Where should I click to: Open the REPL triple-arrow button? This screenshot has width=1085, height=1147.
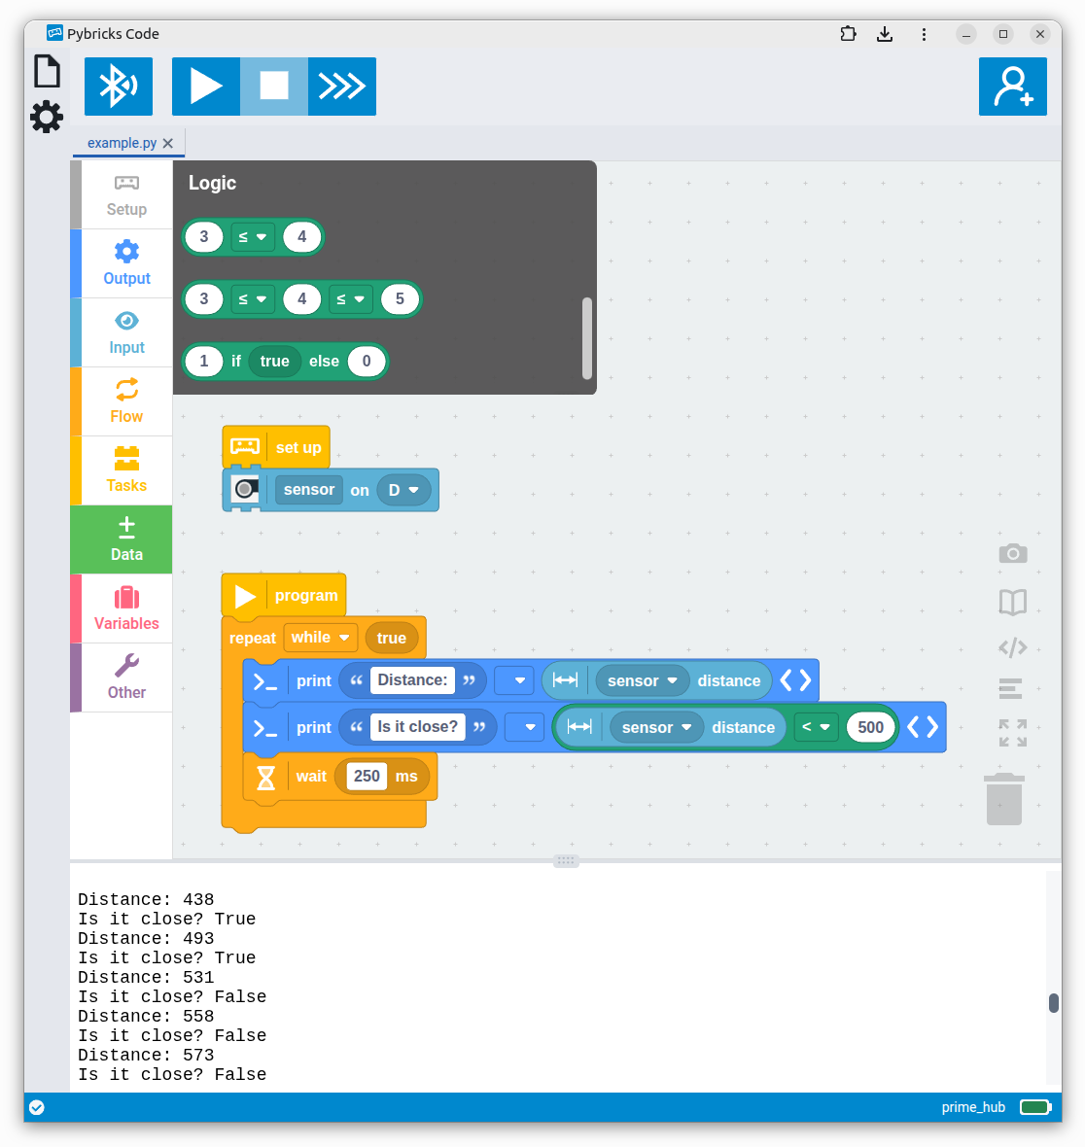coord(341,87)
